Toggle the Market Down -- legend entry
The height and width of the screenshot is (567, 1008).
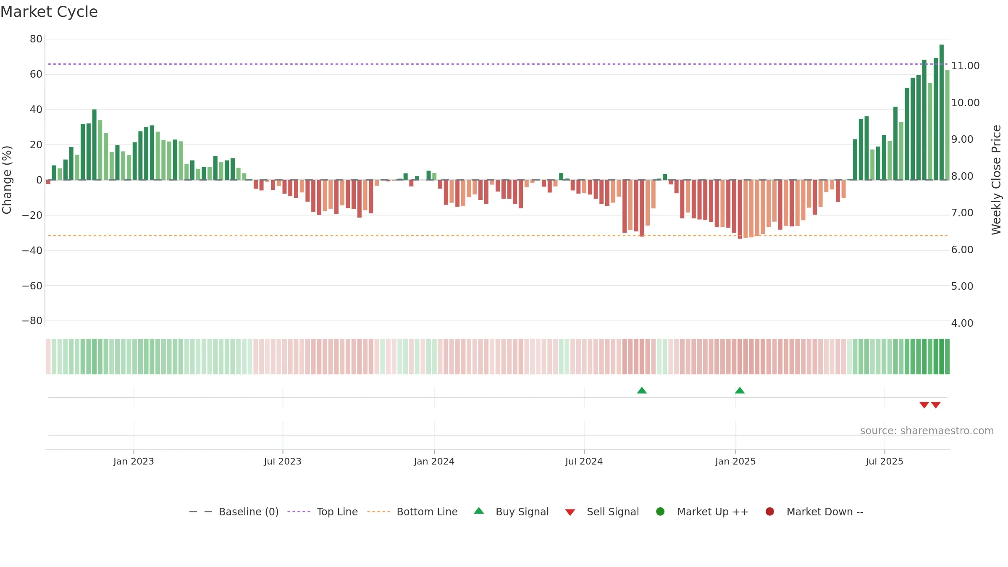click(814, 512)
